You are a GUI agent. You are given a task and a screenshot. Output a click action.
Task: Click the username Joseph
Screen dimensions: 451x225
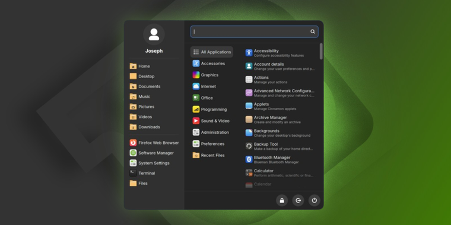[154, 51]
